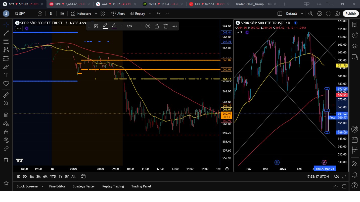Select the 1Y date range
Viewport: 360px width, 202px height.
tap(60, 176)
